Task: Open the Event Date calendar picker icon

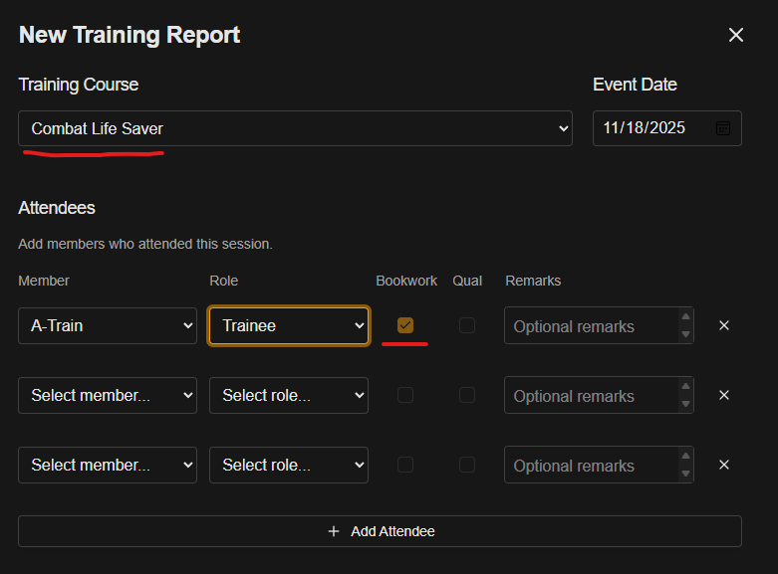Action: [723, 128]
